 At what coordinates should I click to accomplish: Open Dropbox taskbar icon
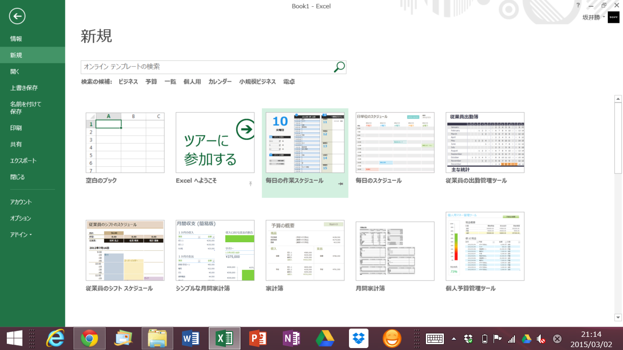pyautogui.click(x=359, y=338)
